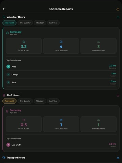Select This Month under Staff Hours
Viewport: 122px width, 163px height.
click(9, 101)
